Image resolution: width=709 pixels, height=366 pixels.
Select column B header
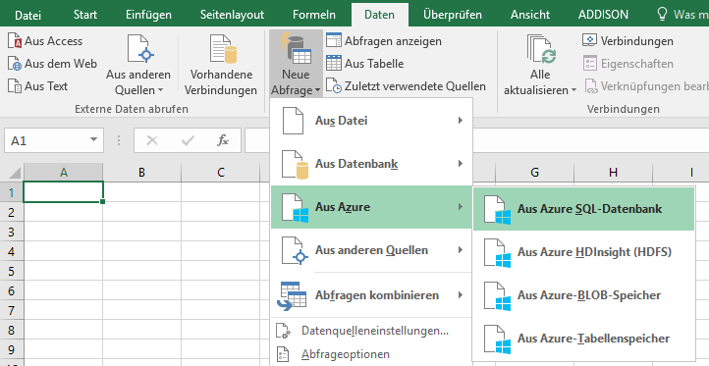click(x=142, y=172)
